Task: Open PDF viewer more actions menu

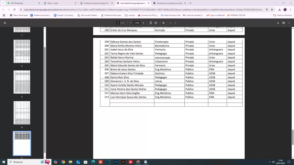Action: tap(289, 23)
